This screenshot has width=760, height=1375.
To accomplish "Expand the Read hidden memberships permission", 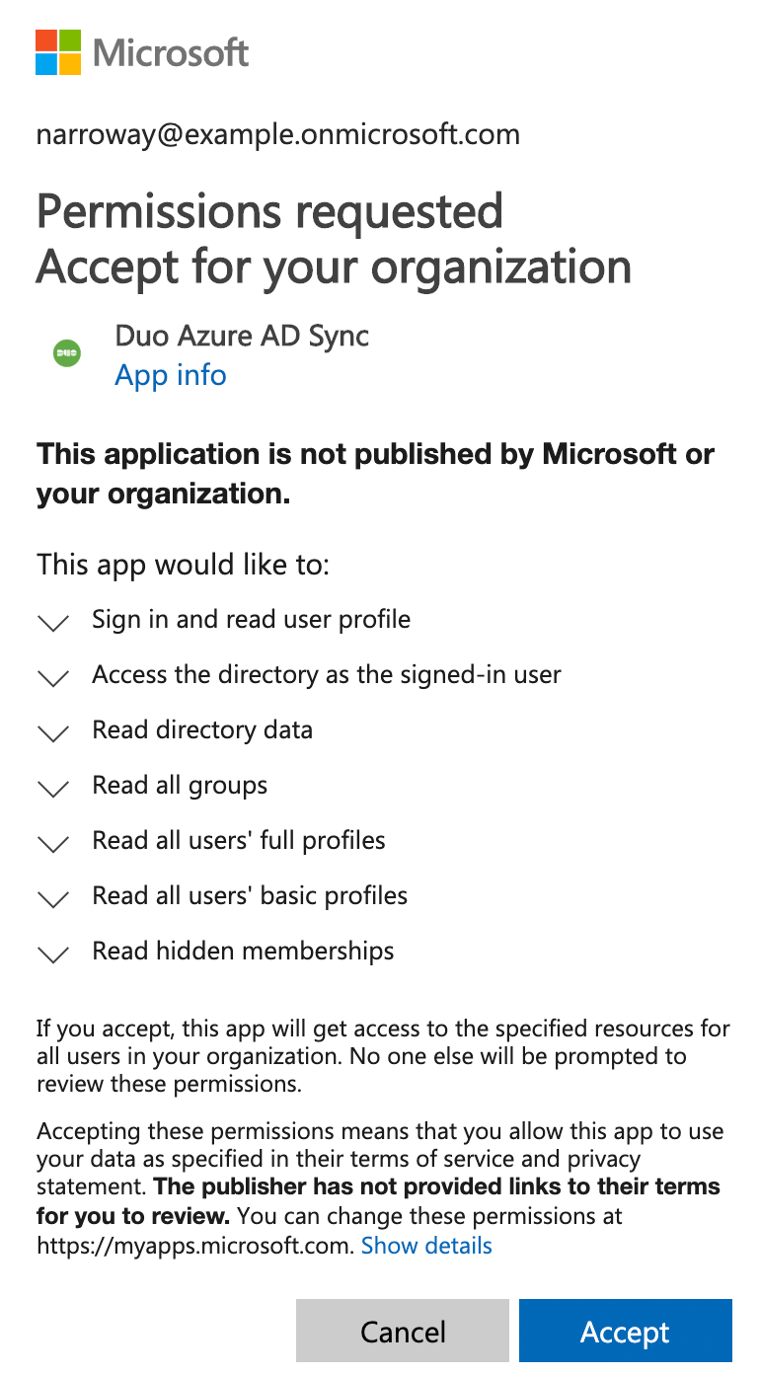I will point(53,954).
